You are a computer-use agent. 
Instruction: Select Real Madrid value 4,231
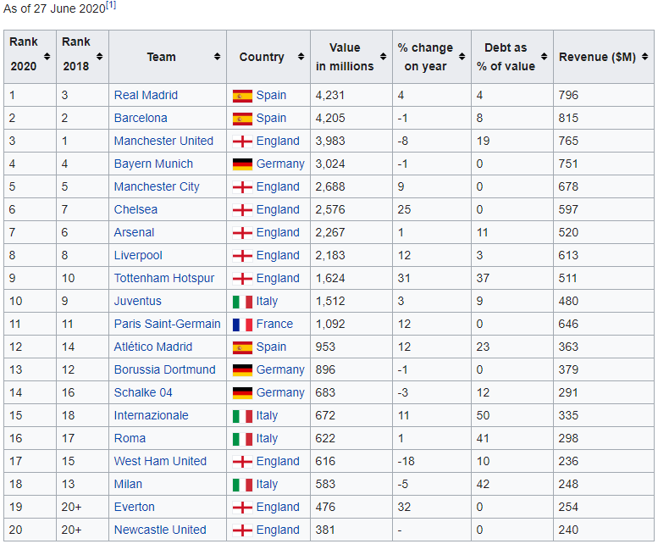coord(329,95)
